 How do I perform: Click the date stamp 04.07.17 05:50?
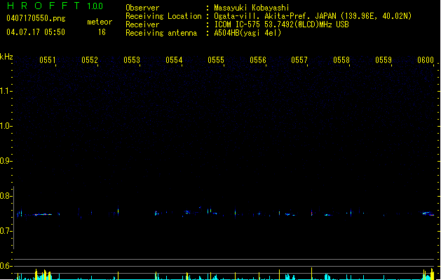[x=36, y=32]
